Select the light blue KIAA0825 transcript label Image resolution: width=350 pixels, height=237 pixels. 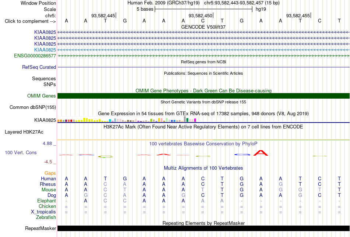tap(45, 50)
